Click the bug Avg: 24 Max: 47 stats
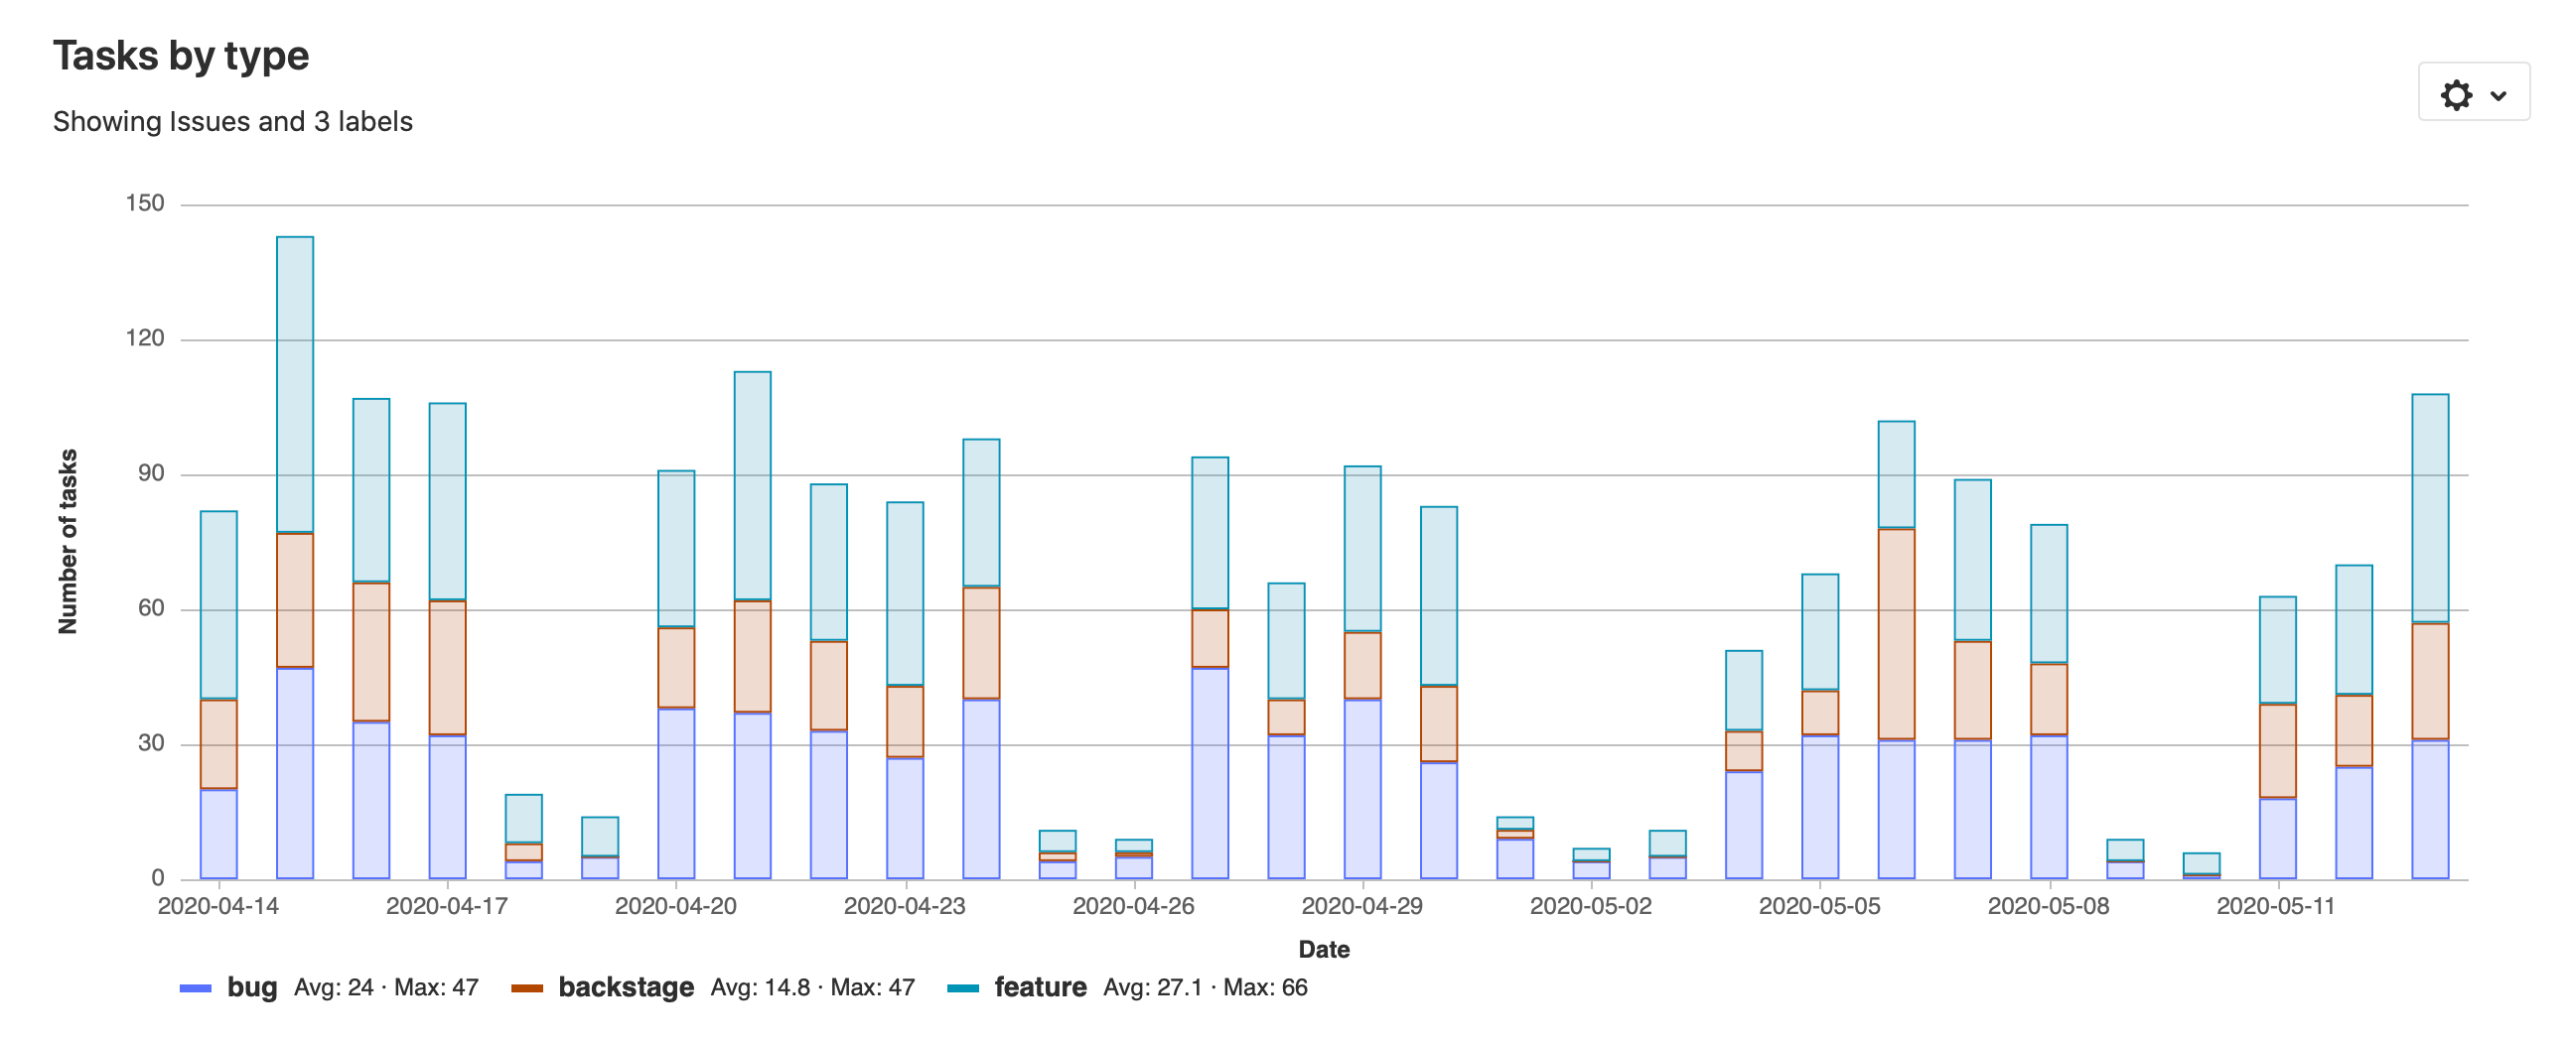This screenshot has width=2569, height=1044. pyautogui.click(x=384, y=989)
